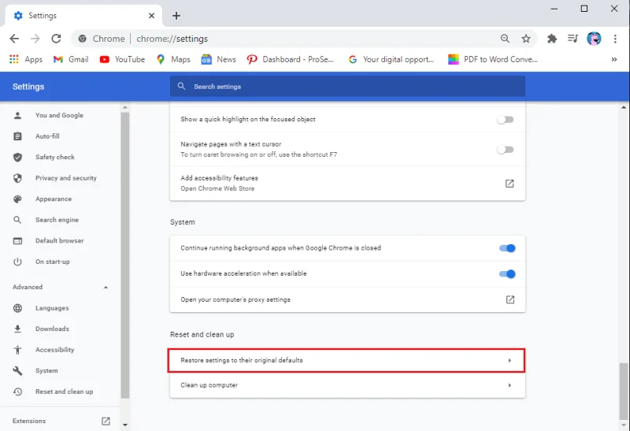630x431 pixels.
Task: Open the Your digital opport... bookmark
Action: point(391,60)
